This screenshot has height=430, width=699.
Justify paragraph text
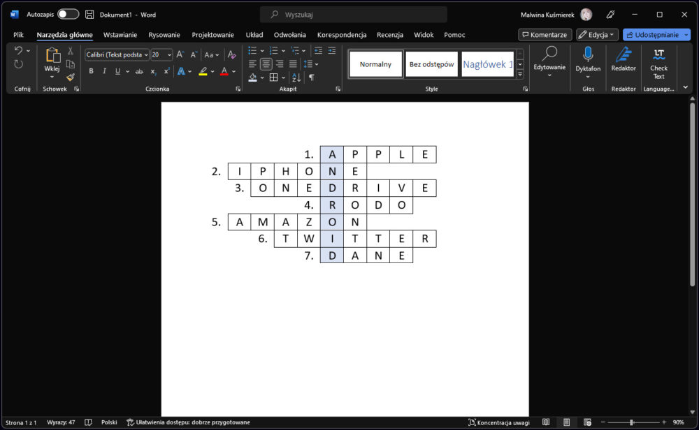[293, 64]
